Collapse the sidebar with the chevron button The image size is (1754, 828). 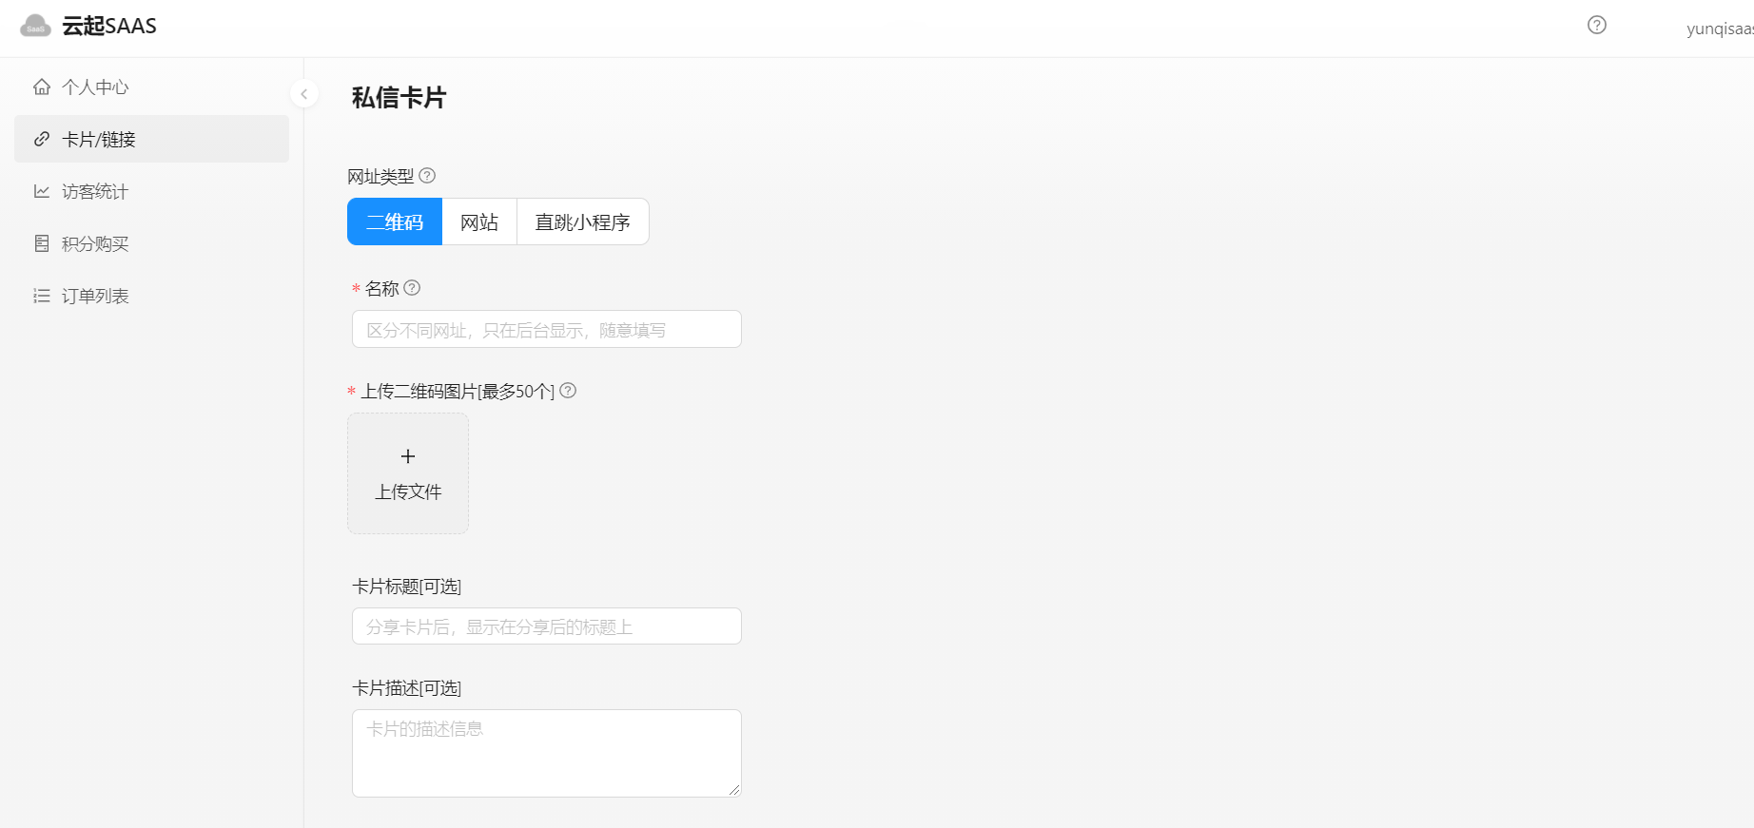[303, 93]
